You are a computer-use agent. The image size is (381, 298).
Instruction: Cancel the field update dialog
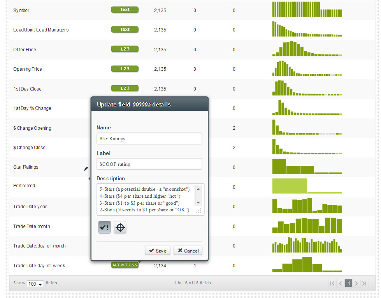188,251
